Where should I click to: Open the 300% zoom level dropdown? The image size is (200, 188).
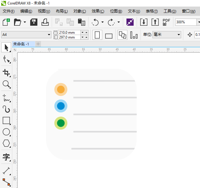click(x=198, y=22)
